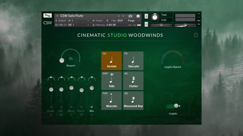Select the Staccato articulation

click(133, 61)
